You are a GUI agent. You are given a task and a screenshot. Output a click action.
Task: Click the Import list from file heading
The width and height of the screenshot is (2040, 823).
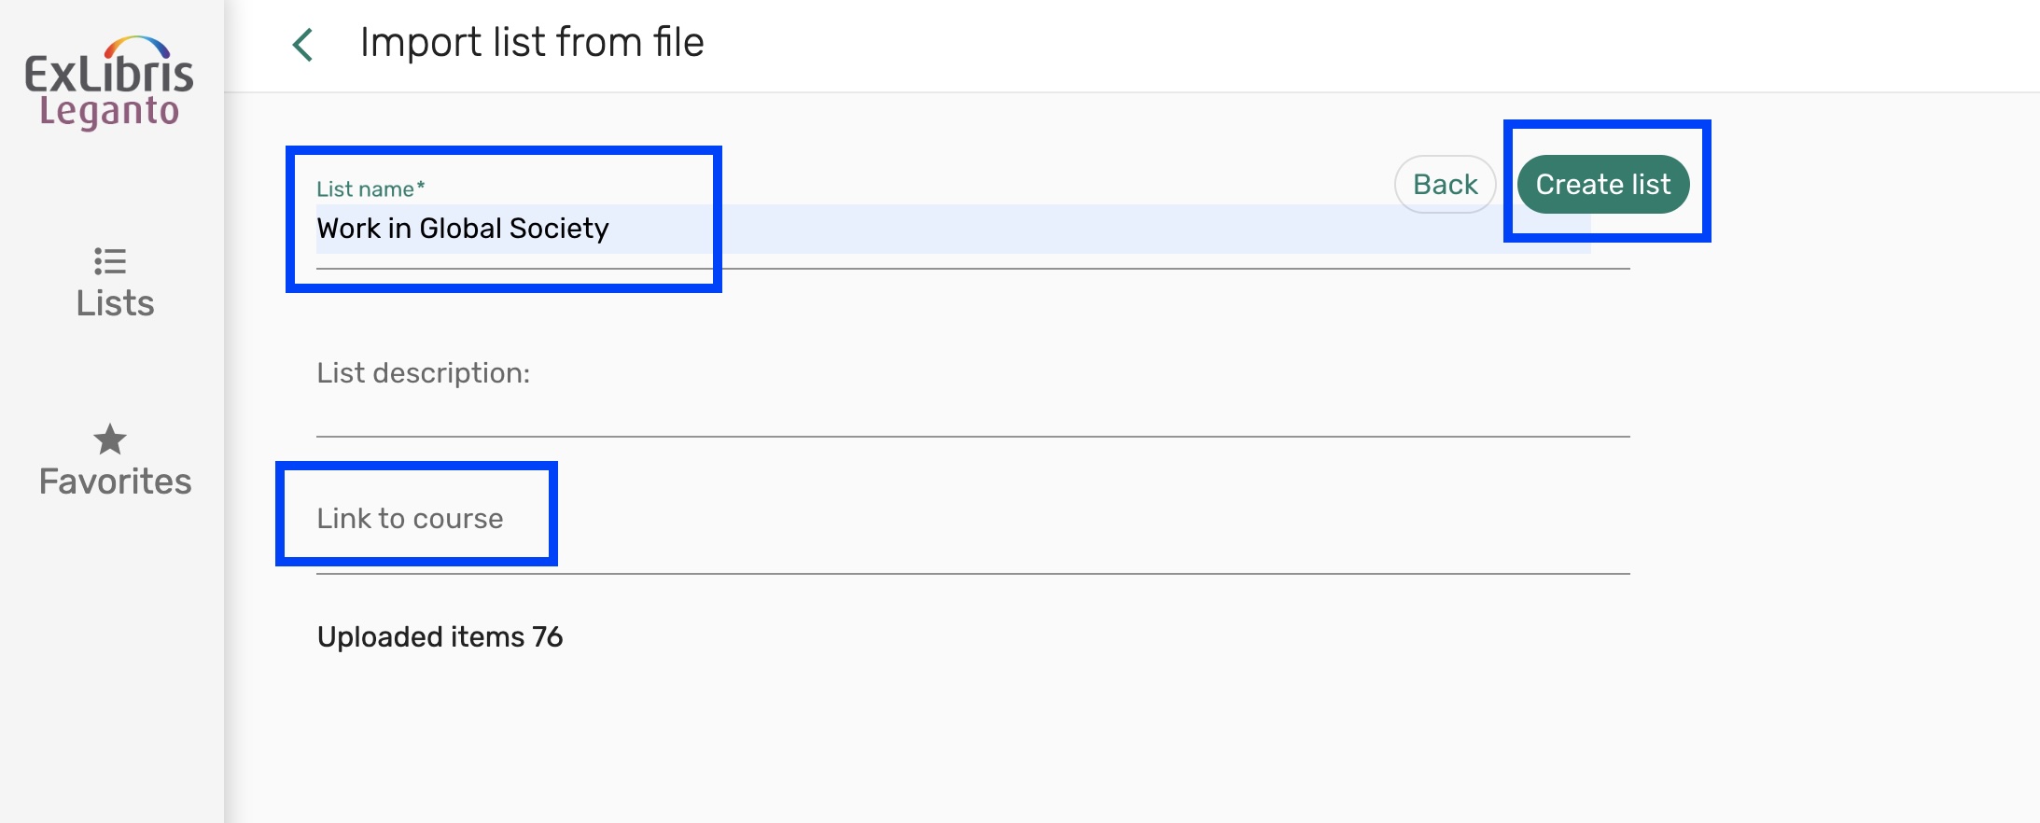[x=534, y=42]
